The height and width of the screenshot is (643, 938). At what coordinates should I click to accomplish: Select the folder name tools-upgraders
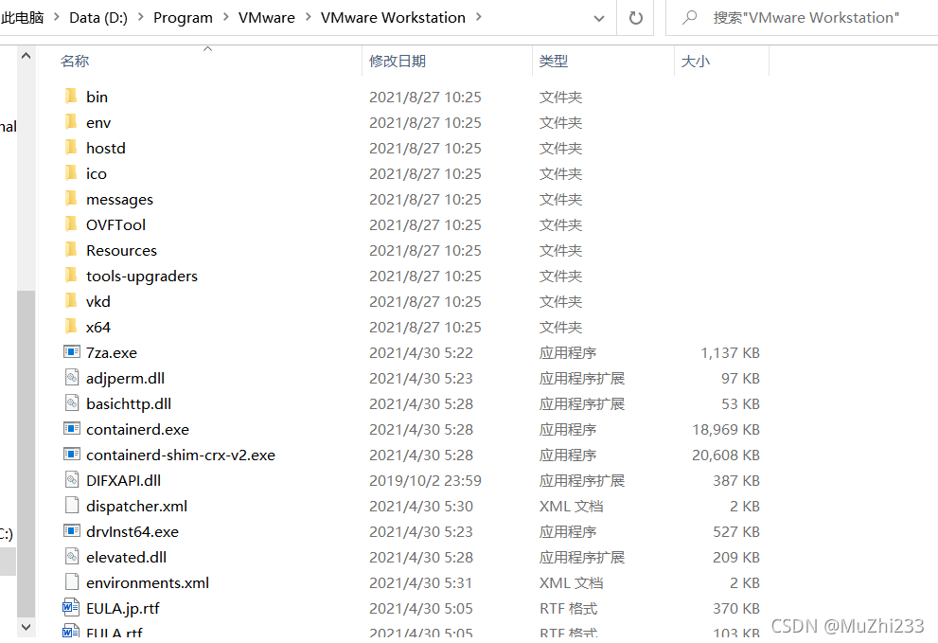coord(142,276)
